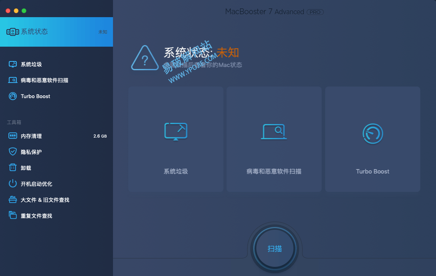Click the 未知 label in sidebar header
The image size is (436, 276).
click(103, 32)
